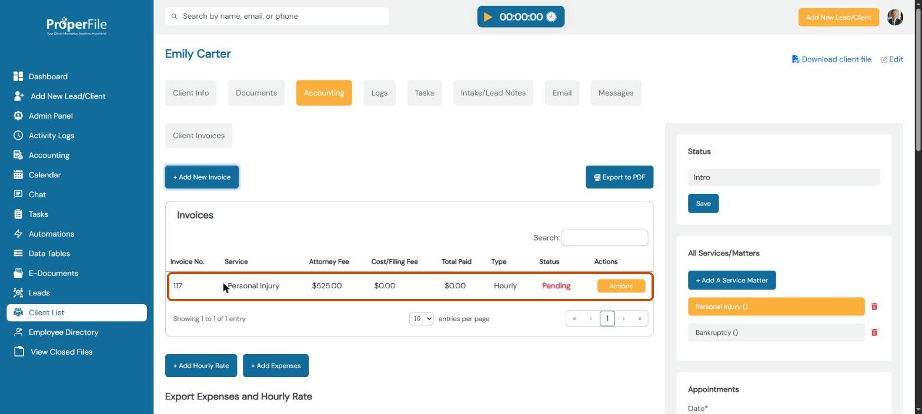Open the Status Intro dropdown
The width and height of the screenshot is (922, 414).
tap(784, 177)
